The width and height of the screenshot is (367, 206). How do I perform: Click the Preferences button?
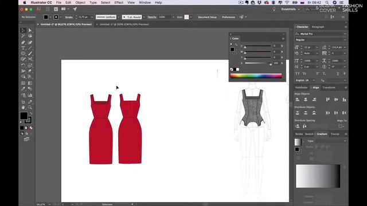(x=228, y=17)
